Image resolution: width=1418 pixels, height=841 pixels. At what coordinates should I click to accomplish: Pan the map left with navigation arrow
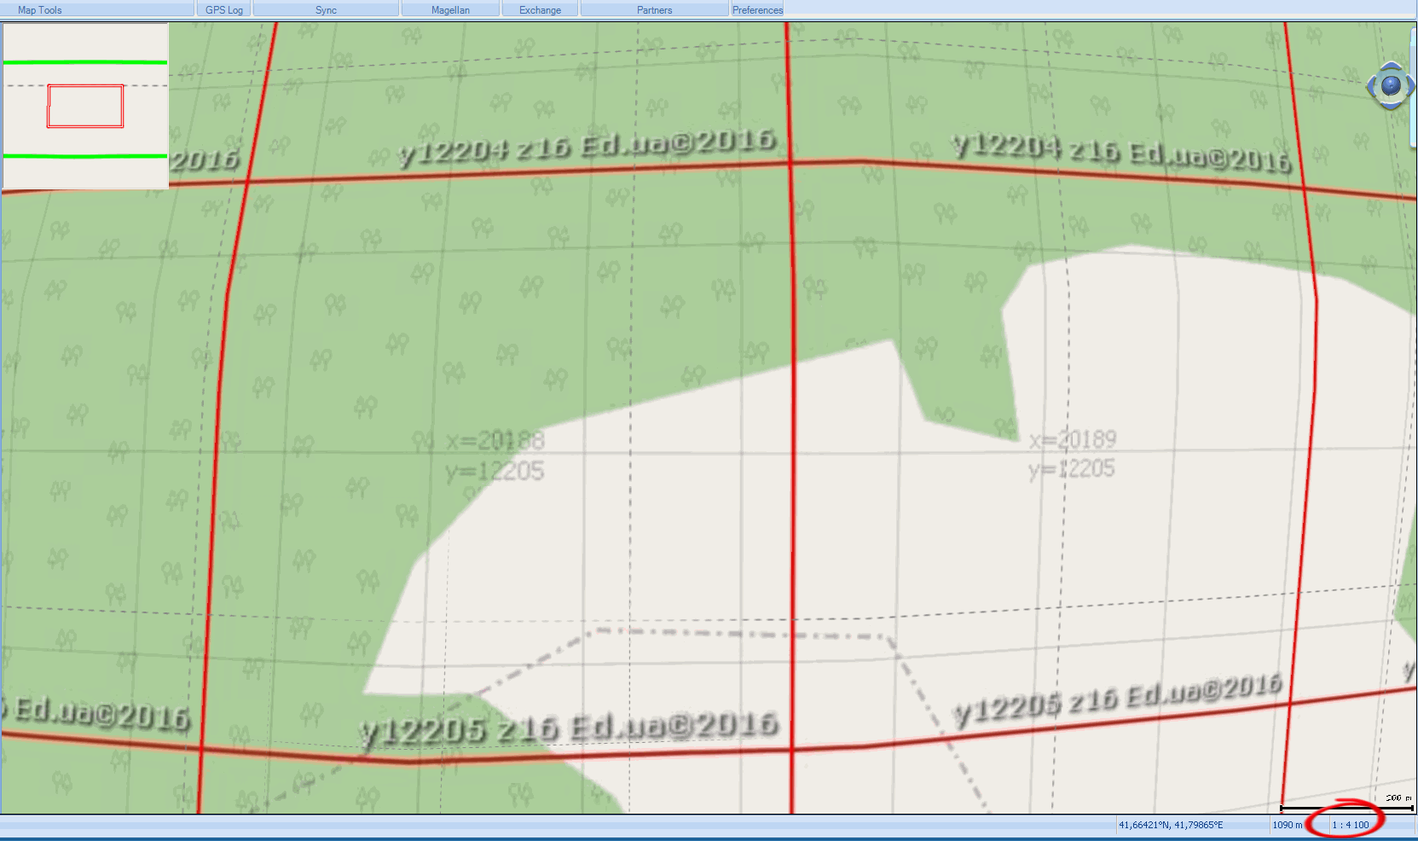point(1370,86)
